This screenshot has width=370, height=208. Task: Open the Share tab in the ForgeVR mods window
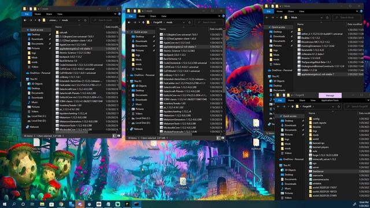click(x=153, y=16)
